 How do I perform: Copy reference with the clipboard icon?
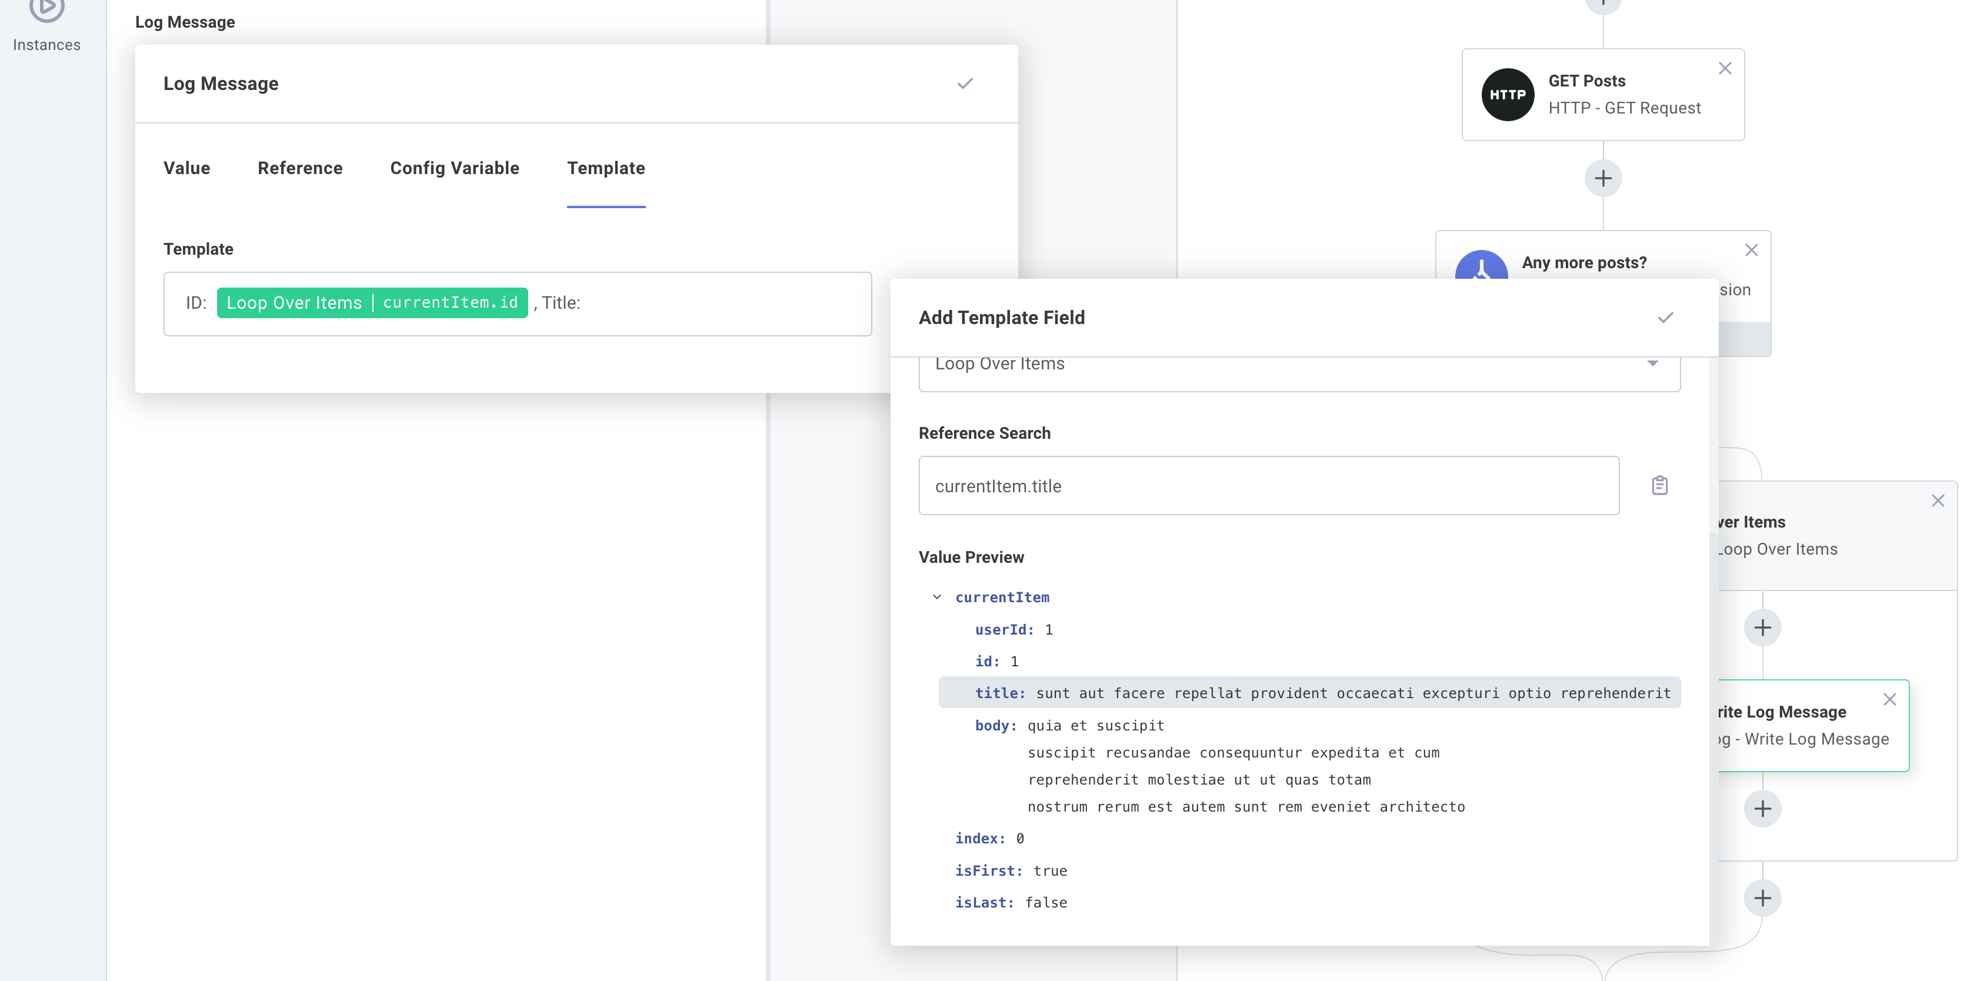tap(1660, 486)
